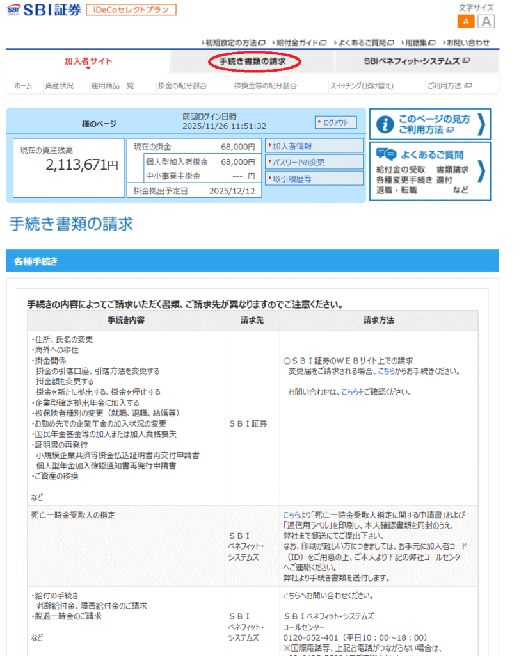Click the blue info icon in このページの見方

coord(385,124)
